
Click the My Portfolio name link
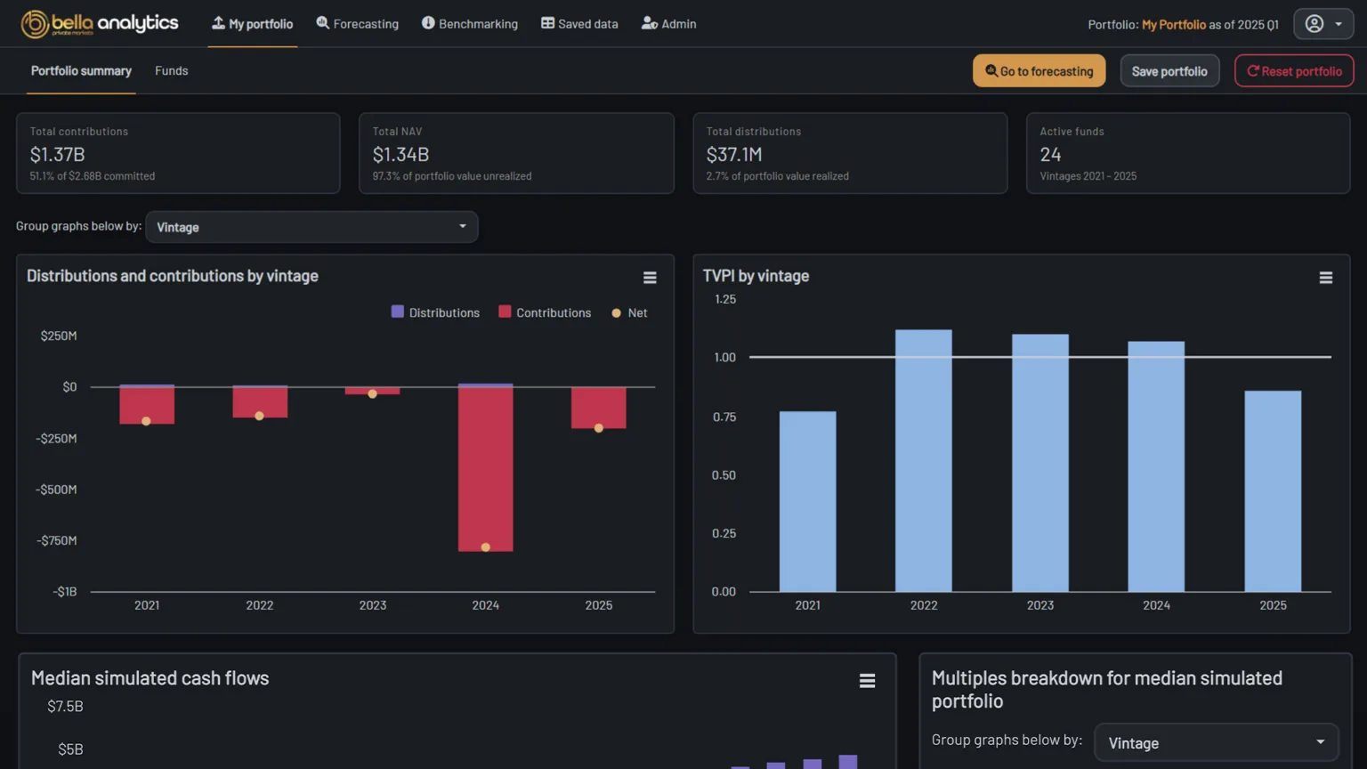point(1174,24)
